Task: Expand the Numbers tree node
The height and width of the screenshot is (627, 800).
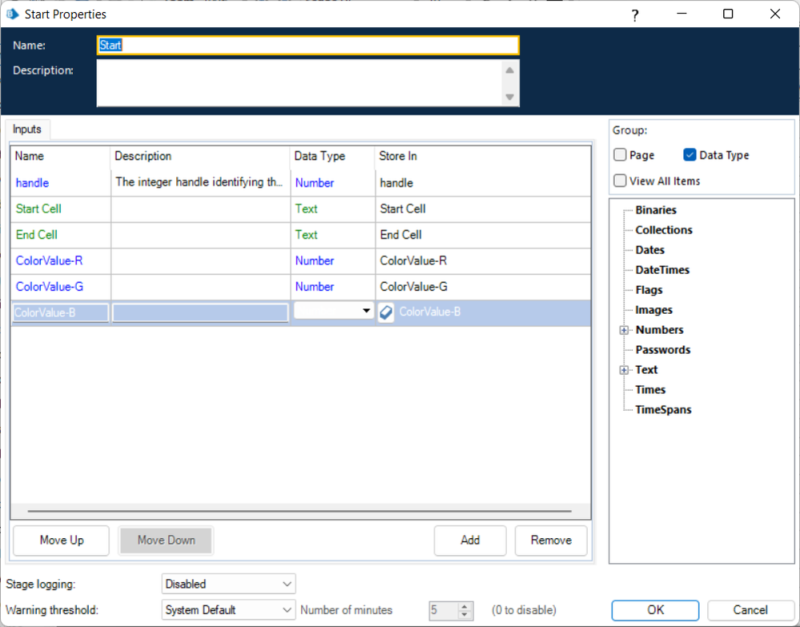Action: pos(624,330)
